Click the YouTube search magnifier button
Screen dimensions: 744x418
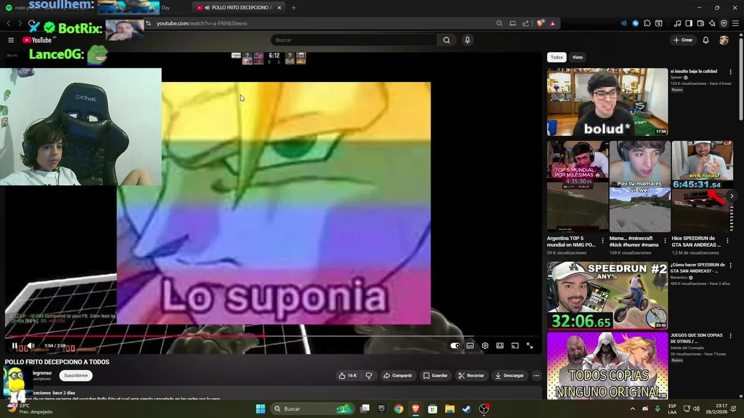pos(446,40)
